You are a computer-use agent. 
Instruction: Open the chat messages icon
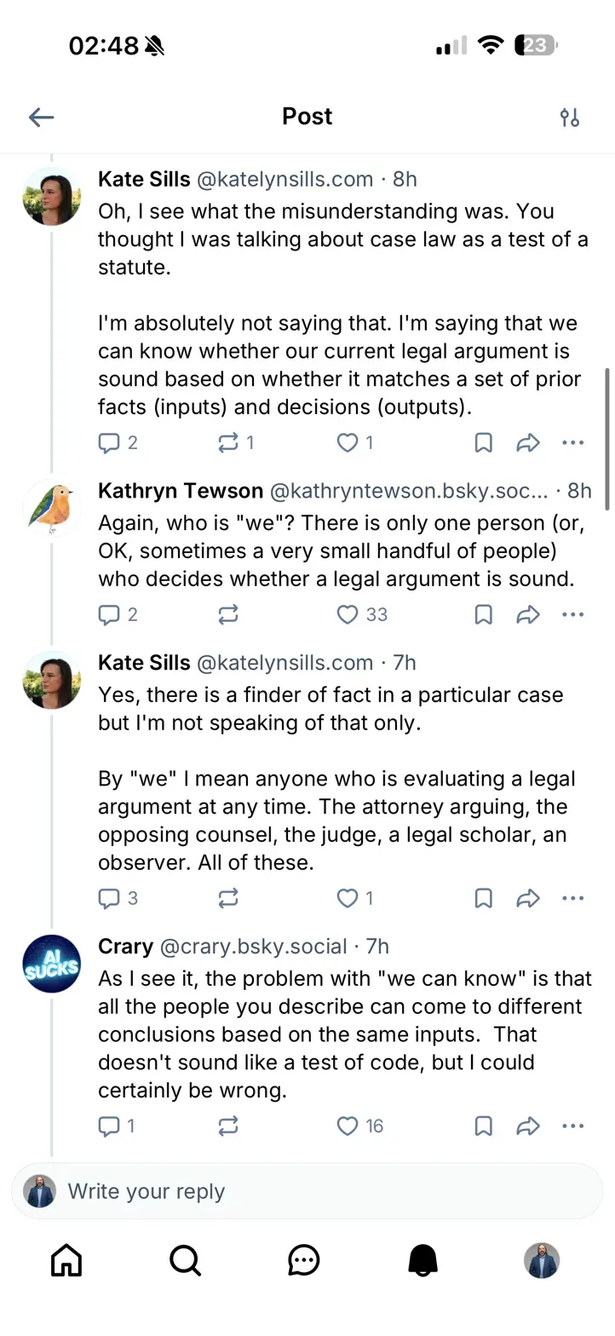click(304, 1260)
